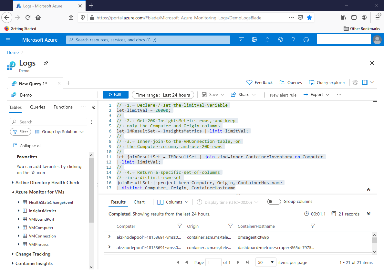This screenshot has height=273, width=384.
Task: Create a New alert rule
Action: coord(279,95)
